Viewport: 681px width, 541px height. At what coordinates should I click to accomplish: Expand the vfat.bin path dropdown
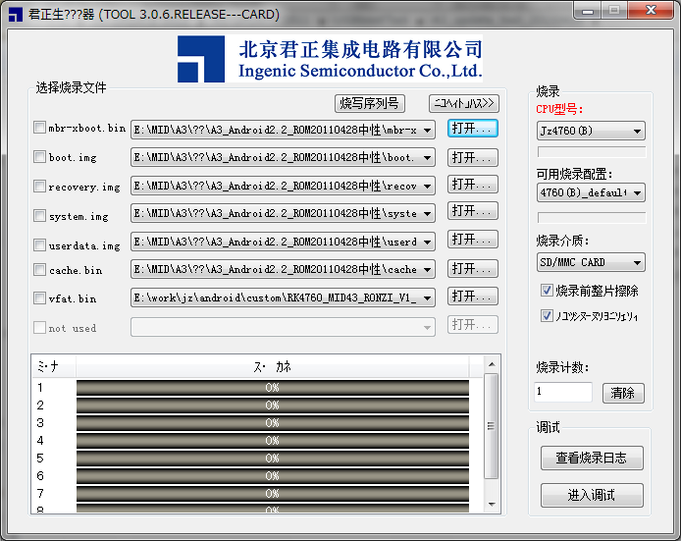click(428, 298)
